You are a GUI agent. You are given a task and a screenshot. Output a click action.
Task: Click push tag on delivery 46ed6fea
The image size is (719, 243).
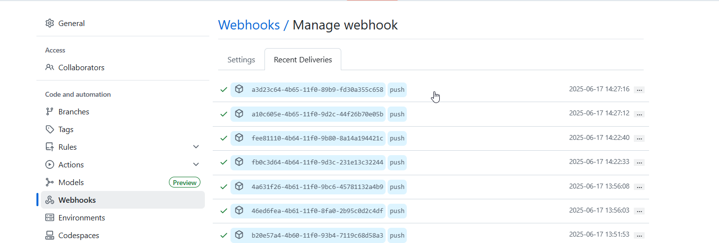click(x=397, y=211)
